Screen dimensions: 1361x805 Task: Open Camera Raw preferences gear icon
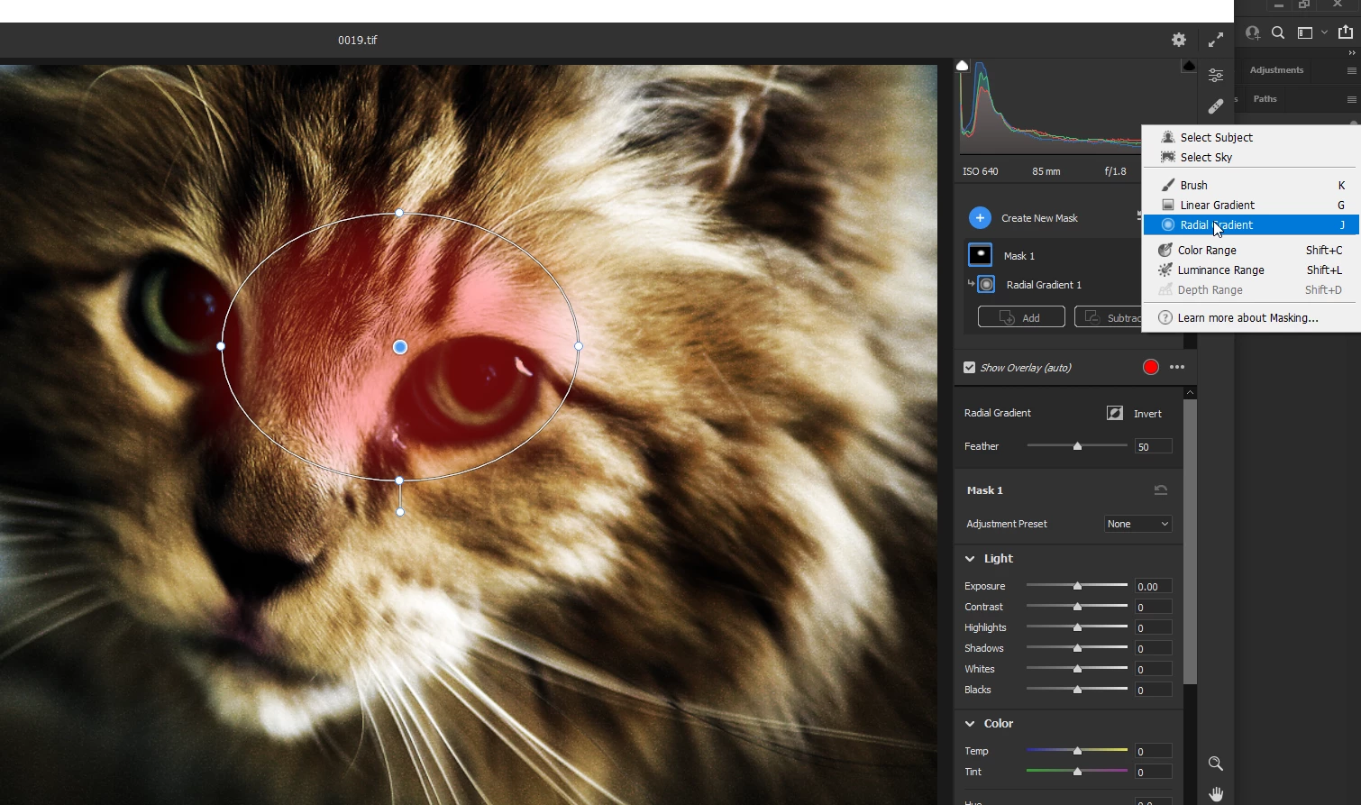1179,40
